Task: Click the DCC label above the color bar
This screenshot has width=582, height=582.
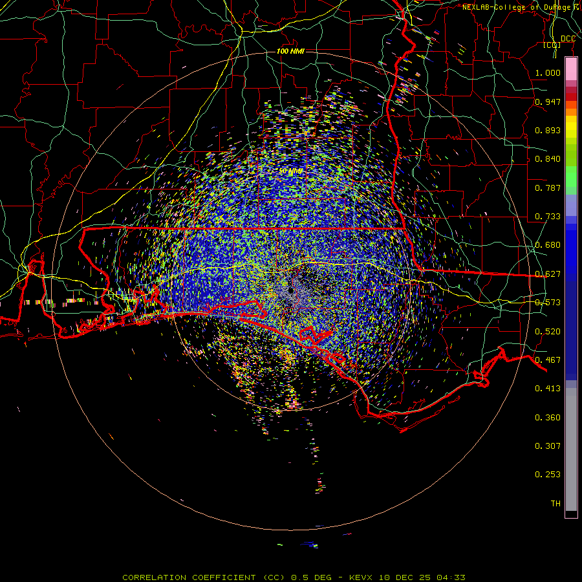Action: (568, 39)
